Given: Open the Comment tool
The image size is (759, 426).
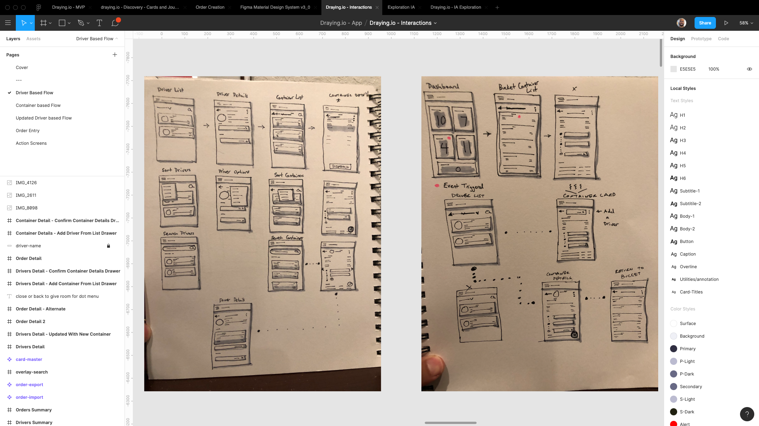Looking at the screenshot, I should pyautogui.click(x=115, y=23).
